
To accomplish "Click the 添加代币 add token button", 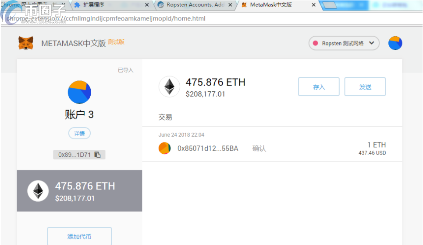I will 79,236.
